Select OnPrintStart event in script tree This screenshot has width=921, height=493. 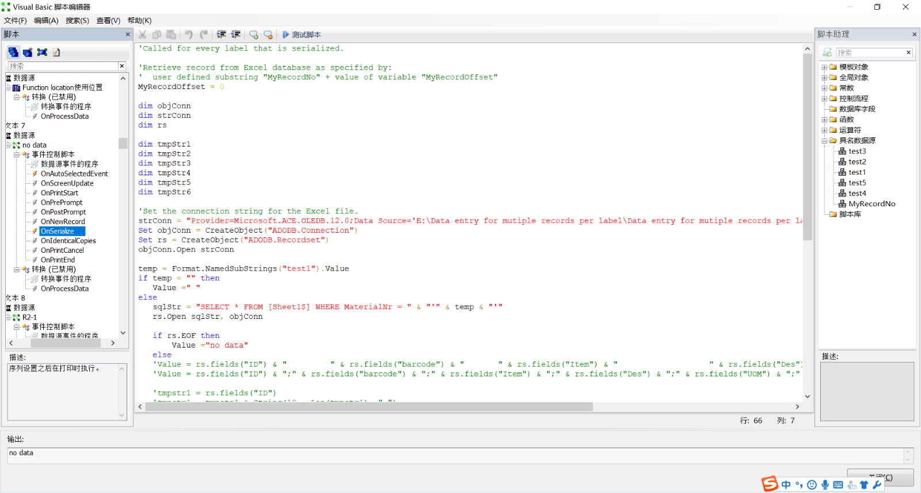click(x=59, y=193)
